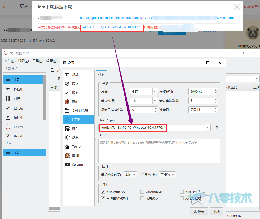260x219 pixels.
Task: Open the 方法 GET dropdown
Action: pos(144,91)
